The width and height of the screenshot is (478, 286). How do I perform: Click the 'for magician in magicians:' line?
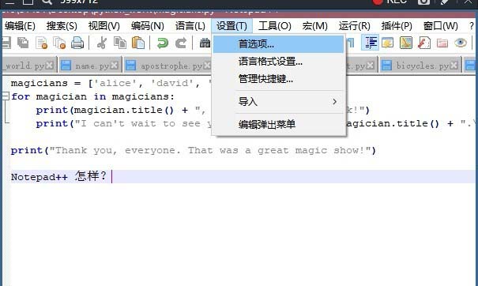pos(92,96)
